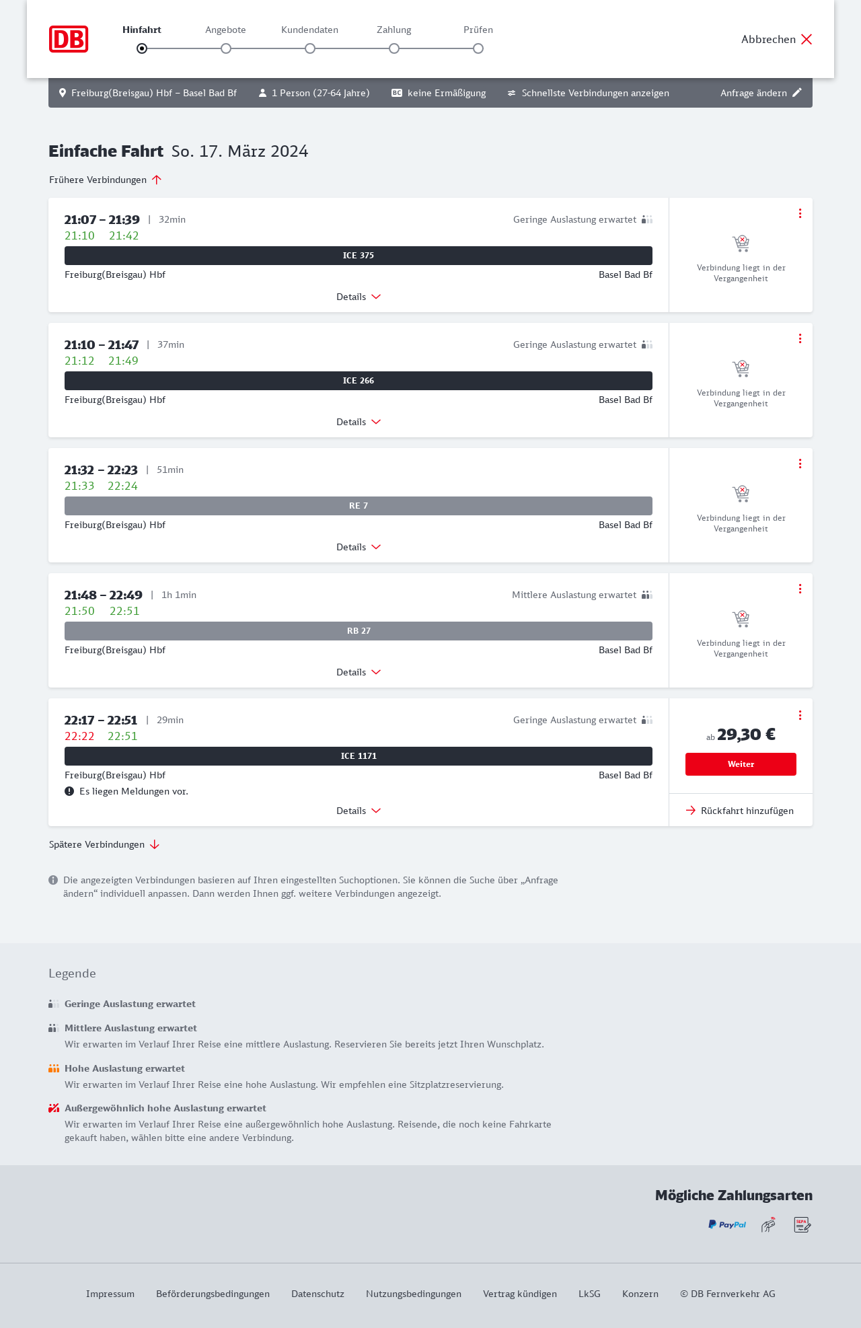This screenshot has width=861, height=1328.
Task: Expand Details for RB 27 connection
Action: pyautogui.click(x=359, y=672)
